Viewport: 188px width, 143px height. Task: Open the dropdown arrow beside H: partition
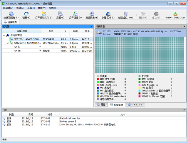[40, 51]
